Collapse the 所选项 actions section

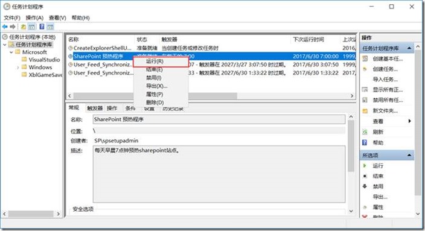click(409, 155)
